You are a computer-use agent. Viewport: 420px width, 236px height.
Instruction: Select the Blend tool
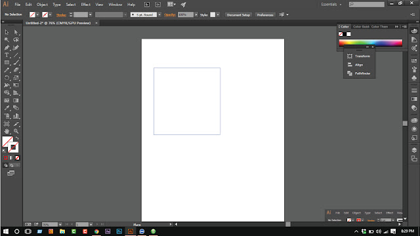[x=16, y=108]
